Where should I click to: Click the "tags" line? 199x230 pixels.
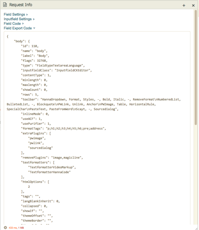coord(30,196)
